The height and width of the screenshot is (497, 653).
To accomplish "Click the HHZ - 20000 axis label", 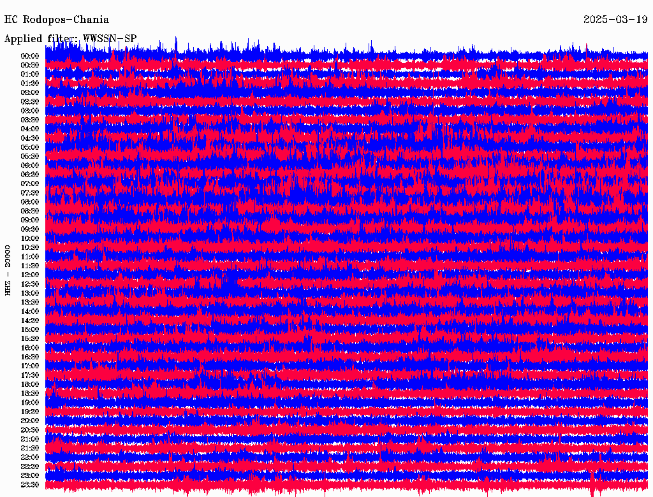I will pyautogui.click(x=8, y=270).
